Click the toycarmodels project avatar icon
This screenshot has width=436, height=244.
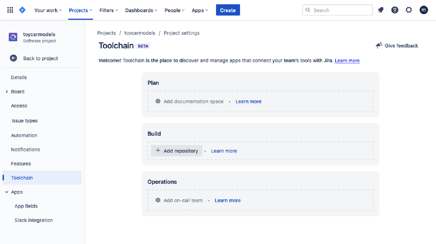point(13,37)
